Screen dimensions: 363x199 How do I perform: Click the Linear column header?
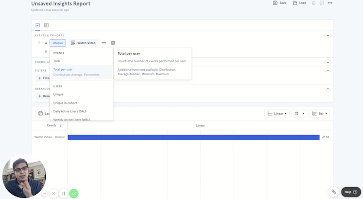(200, 125)
